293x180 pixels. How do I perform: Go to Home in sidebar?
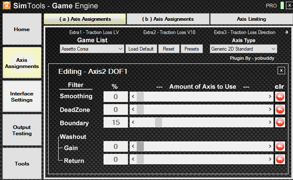[x=22, y=29]
